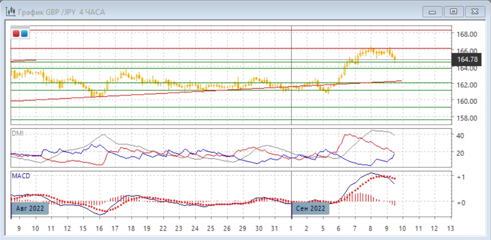Image resolution: width=491 pixels, height=240 pixels.
Task: Click the blue square chart button
Action: (24, 34)
